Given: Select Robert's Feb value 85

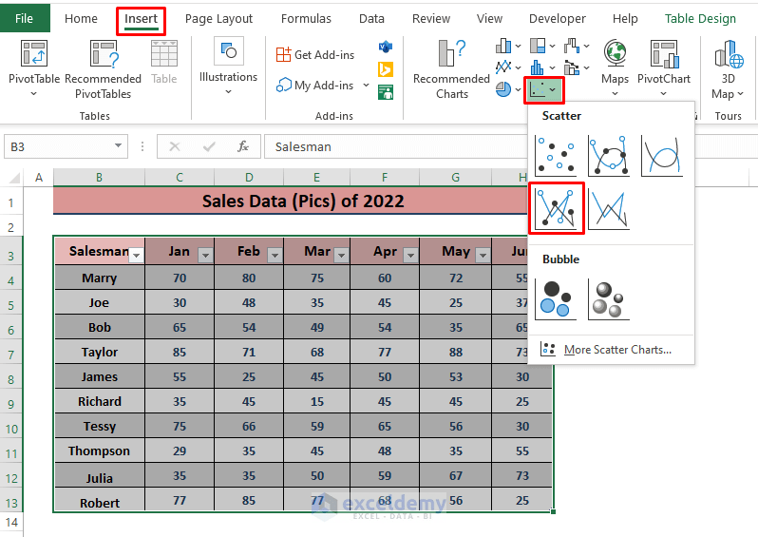Looking at the screenshot, I should (249, 500).
